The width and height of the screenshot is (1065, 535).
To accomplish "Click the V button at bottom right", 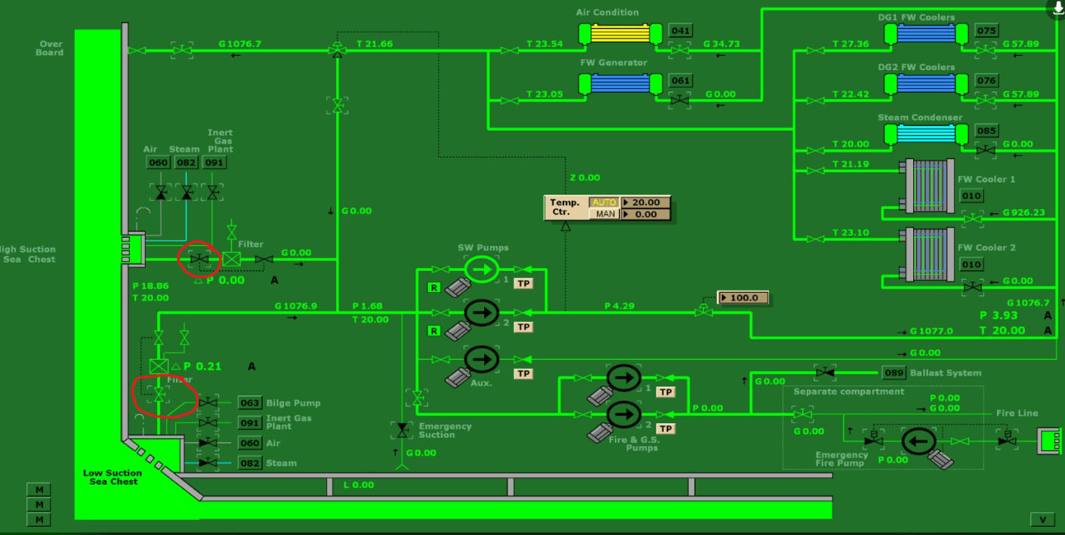I will [x=1042, y=519].
